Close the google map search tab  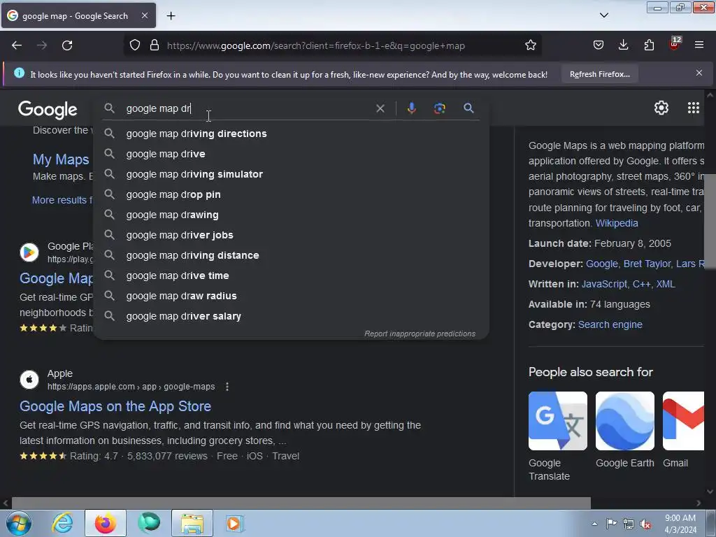pos(144,15)
